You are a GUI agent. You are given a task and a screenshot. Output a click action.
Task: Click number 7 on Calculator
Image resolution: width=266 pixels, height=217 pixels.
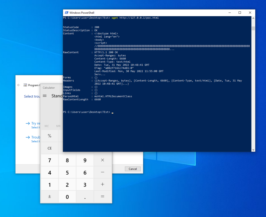pos(50,160)
